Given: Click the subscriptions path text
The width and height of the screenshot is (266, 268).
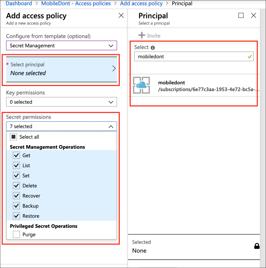Looking at the screenshot, I should point(209,89).
